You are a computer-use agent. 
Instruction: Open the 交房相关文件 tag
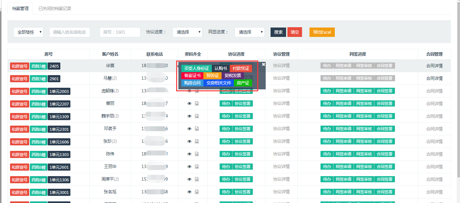coord(219,83)
